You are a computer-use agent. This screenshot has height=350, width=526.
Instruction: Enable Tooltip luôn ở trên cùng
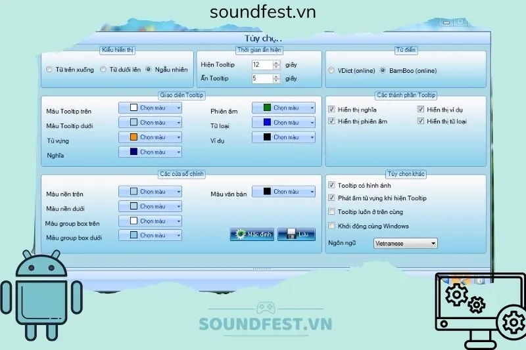click(x=332, y=212)
